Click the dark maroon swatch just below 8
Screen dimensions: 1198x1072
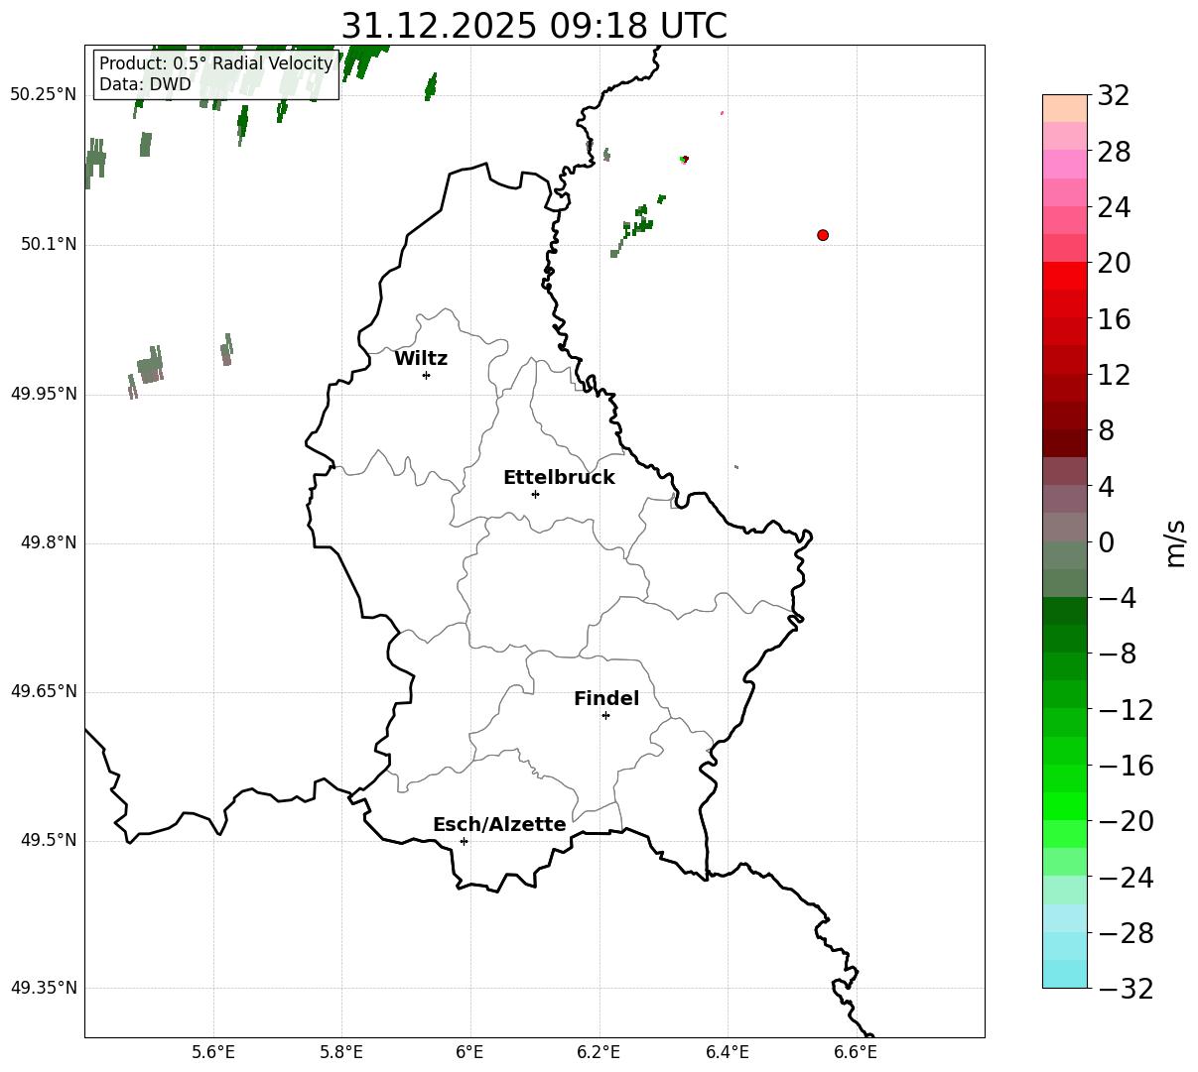pos(1065,443)
